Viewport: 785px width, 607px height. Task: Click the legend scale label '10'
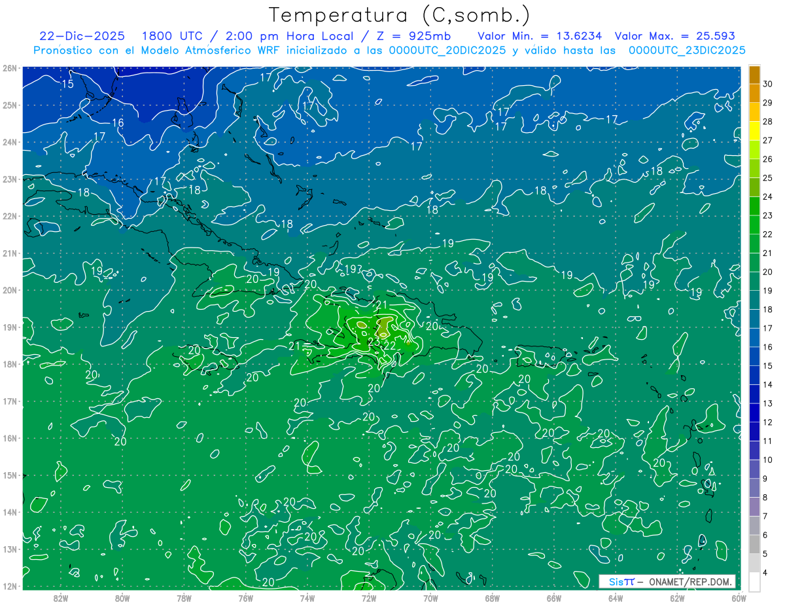[767, 460]
